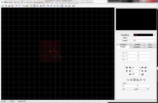Click the P pick pivot button

pos(148,89)
